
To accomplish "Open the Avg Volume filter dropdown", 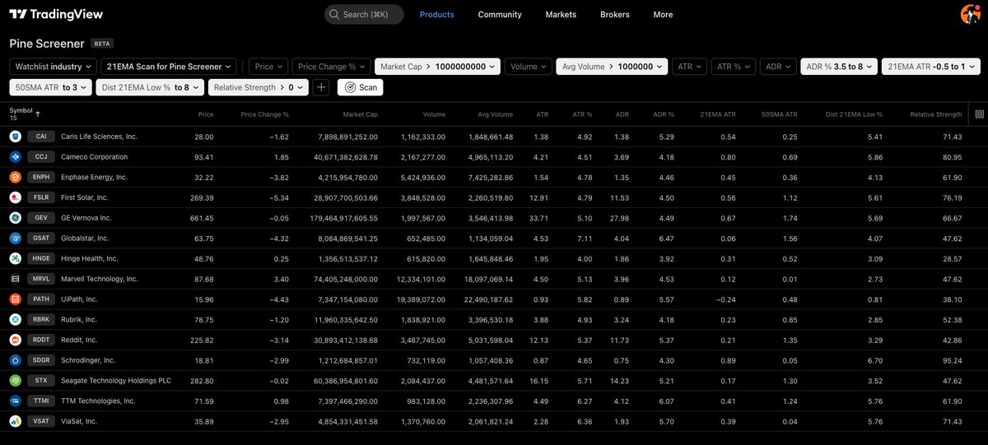I will click(x=612, y=67).
